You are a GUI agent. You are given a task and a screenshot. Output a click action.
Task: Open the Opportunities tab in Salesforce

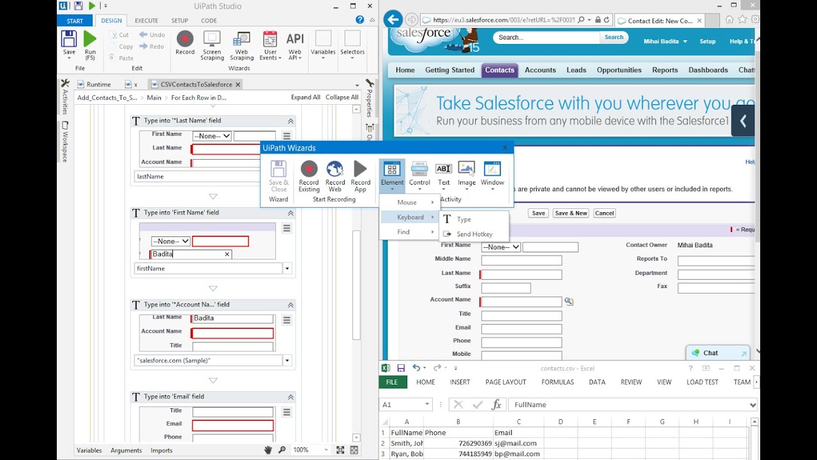619,70
